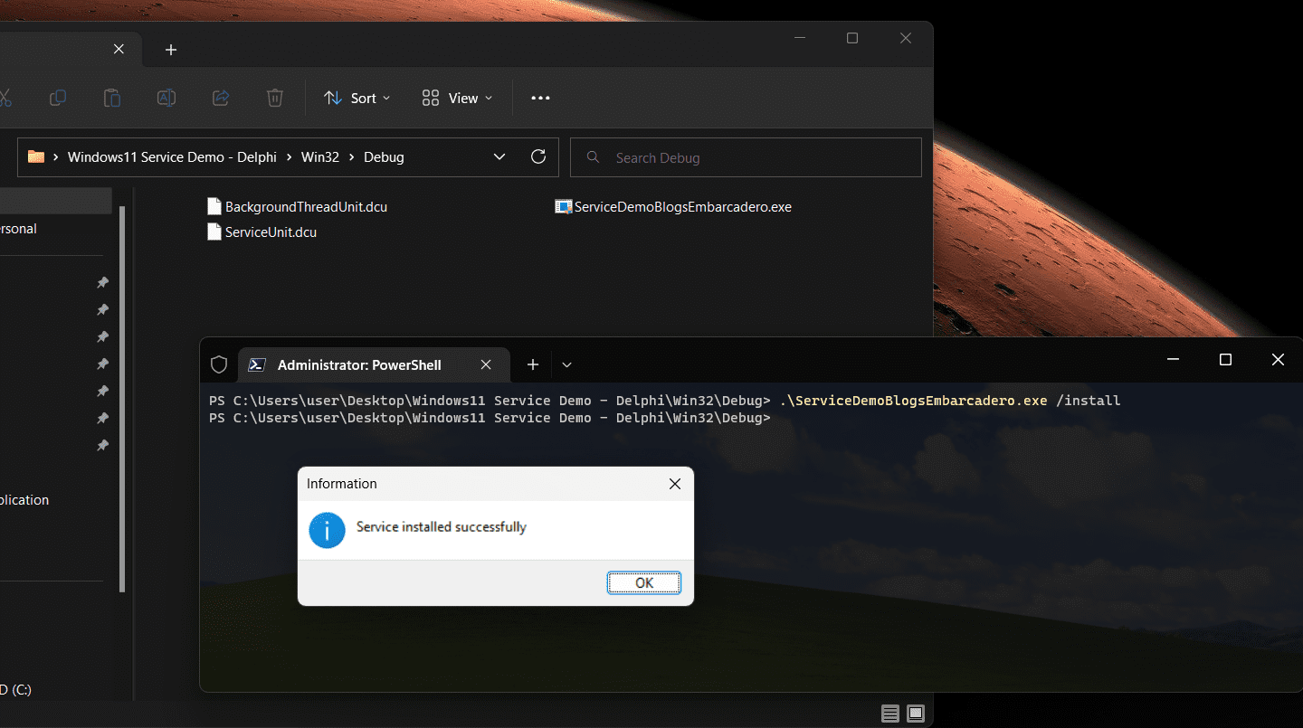Select the Cut icon in Explorer toolbar
1303x728 pixels.
[x=7, y=98]
